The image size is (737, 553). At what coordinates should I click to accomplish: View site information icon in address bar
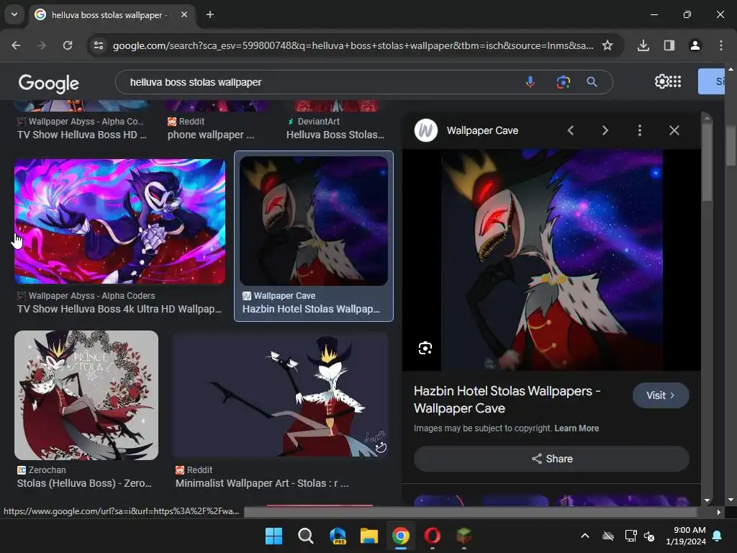98,45
